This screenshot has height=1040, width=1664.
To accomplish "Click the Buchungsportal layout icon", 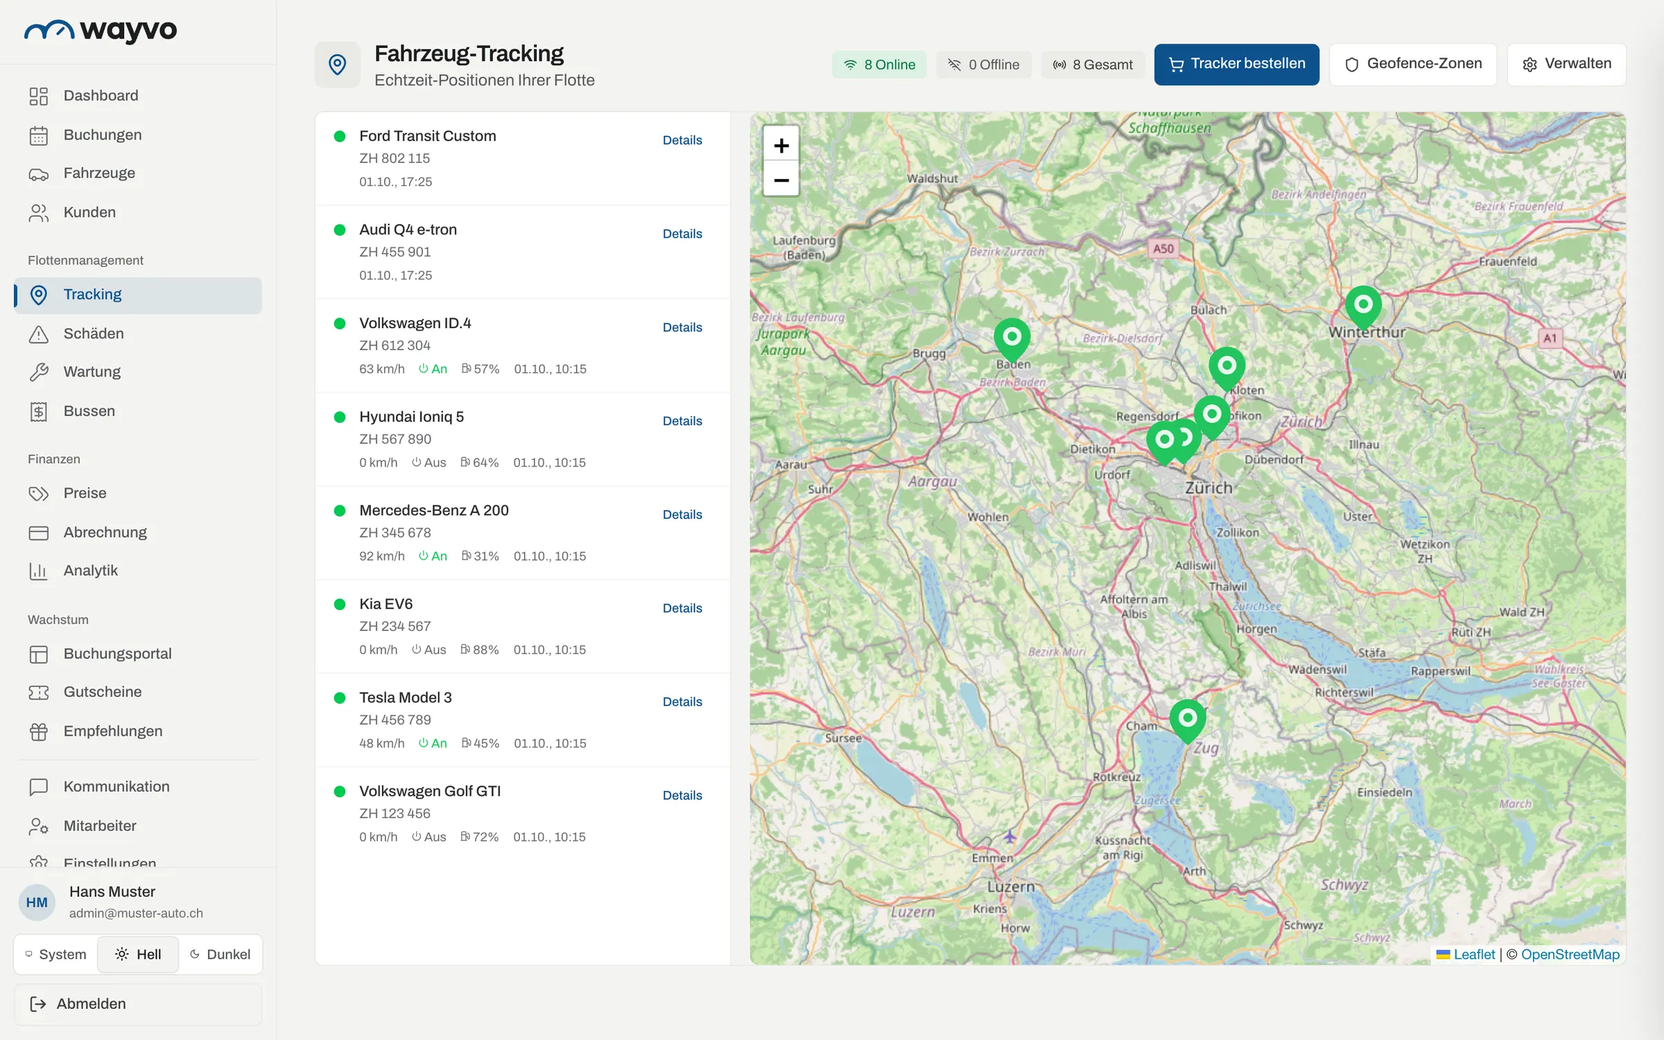I will pos(39,654).
